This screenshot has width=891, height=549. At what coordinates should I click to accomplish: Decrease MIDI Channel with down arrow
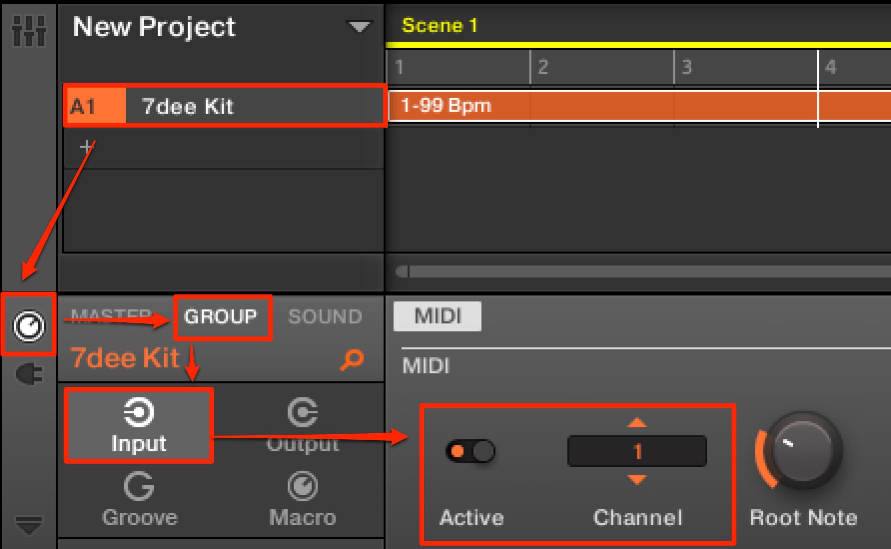pos(637,480)
